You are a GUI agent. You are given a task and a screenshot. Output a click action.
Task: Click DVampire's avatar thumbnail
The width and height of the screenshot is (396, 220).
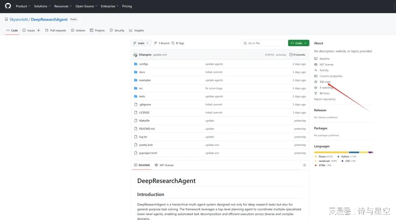tap(135, 55)
